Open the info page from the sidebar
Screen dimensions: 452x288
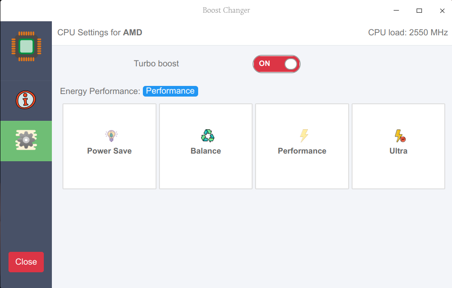(26, 100)
